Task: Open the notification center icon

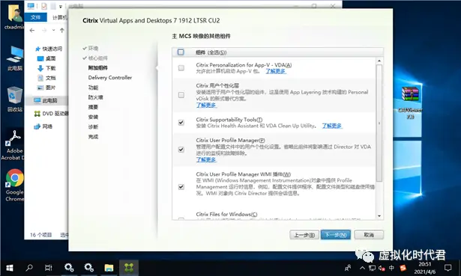Action: point(448,268)
